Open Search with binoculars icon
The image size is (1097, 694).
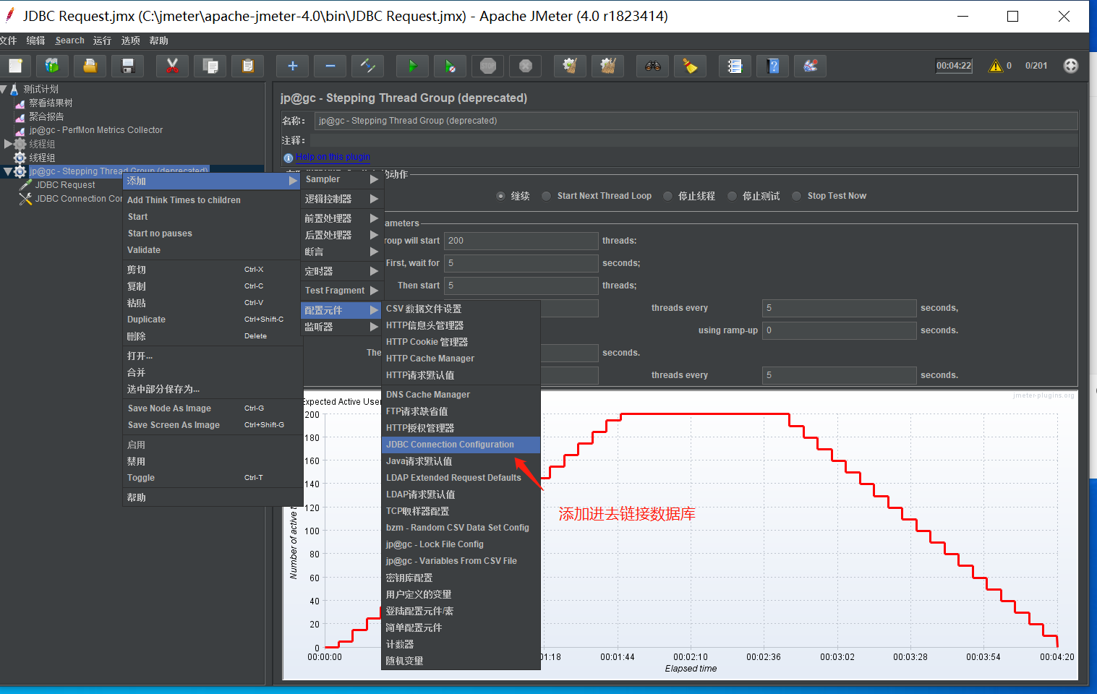click(x=652, y=66)
